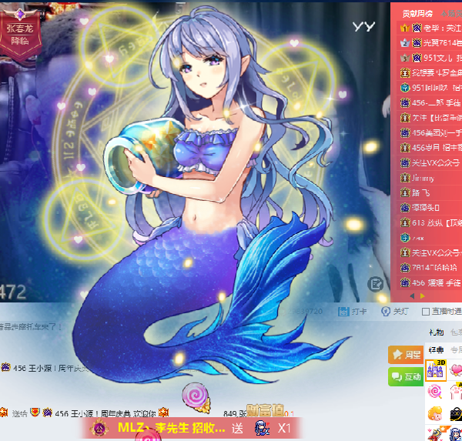Click the gold crown rank 1 icon

coord(405,28)
